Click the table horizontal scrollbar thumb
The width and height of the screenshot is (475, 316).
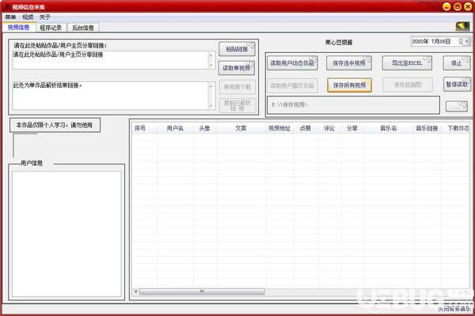[x=202, y=292]
